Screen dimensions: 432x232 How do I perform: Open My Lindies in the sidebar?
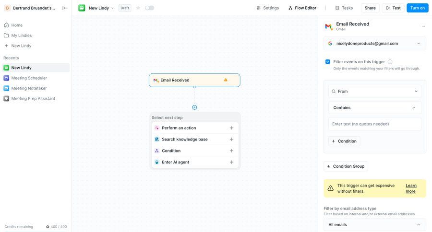point(36,35)
